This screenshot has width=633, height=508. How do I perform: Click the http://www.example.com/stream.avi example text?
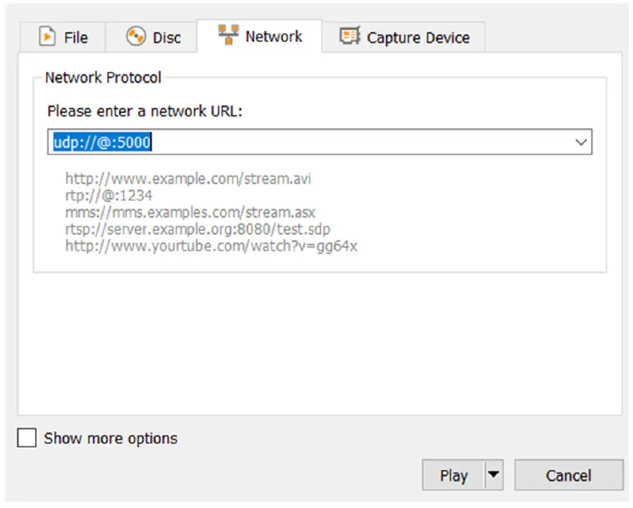coord(188,179)
